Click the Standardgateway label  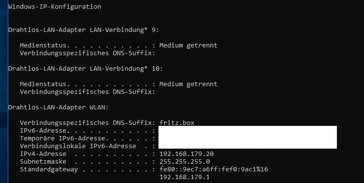tap(49, 169)
